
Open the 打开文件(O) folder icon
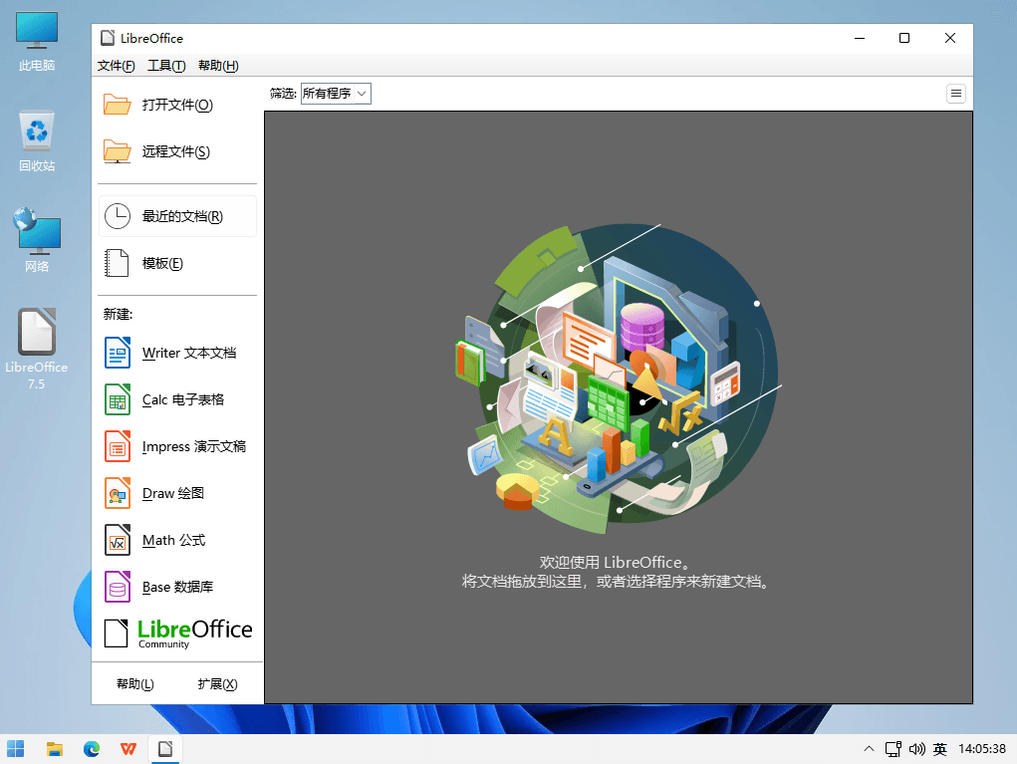point(118,105)
